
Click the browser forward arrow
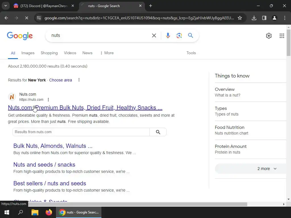coord(16,18)
